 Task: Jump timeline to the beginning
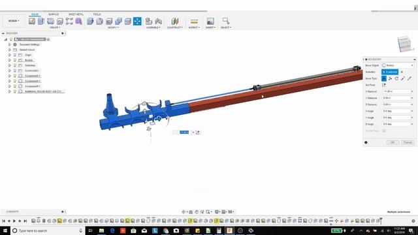coord(3,221)
